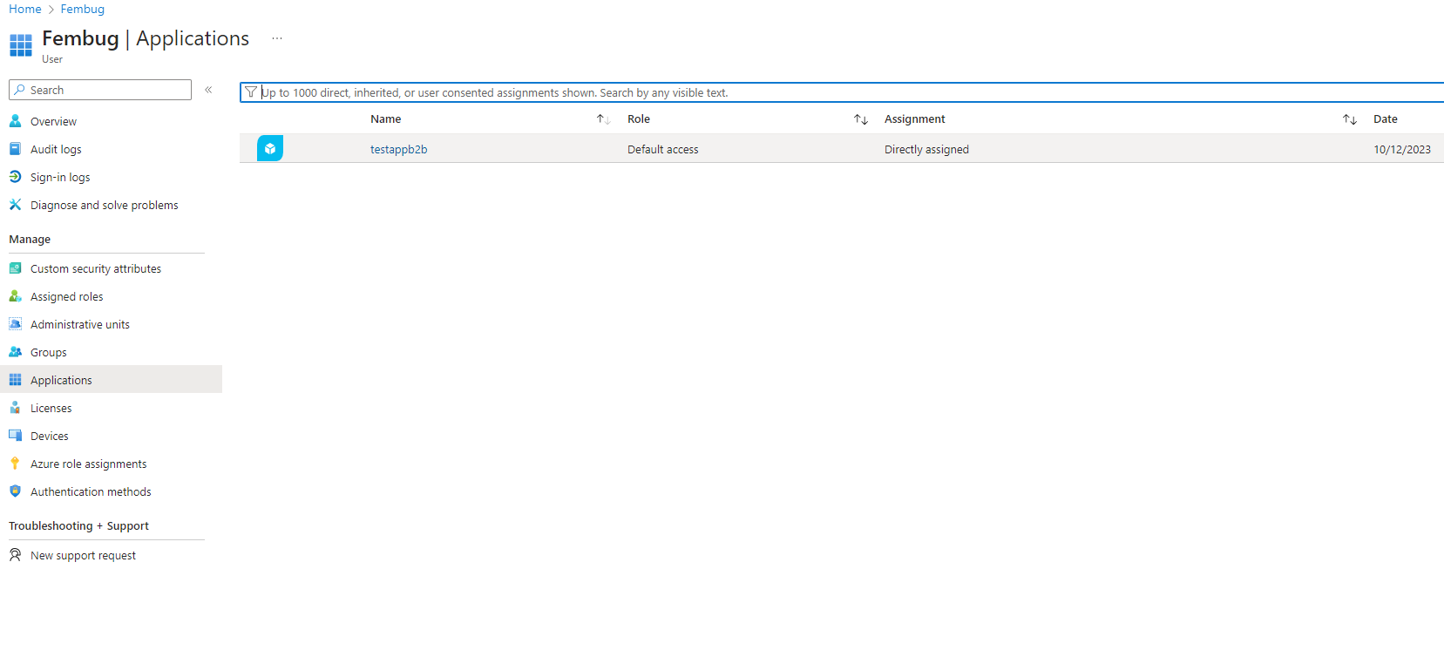This screenshot has width=1444, height=657.
Task: Collapse the sidebar with double chevron
Action: point(208,90)
